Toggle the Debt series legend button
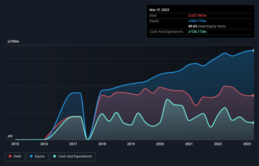This screenshot has width=259, height=166. [x=15, y=157]
